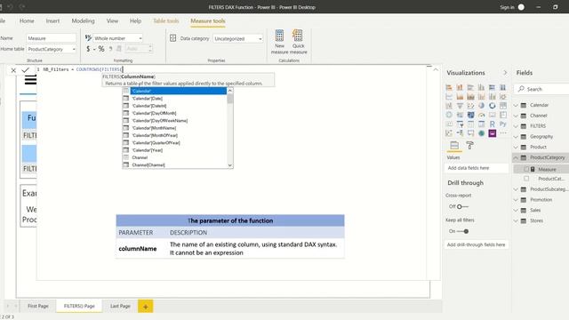Add a new page with the plus button
This screenshot has height=320, width=569.
pyautogui.click(x=146, y=307)
